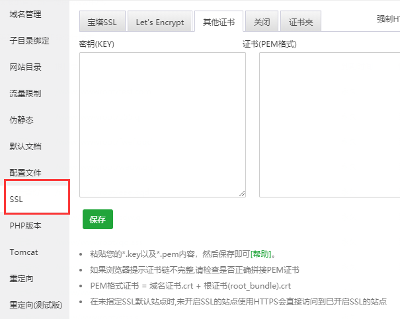Click into the 密钥(KEY) text area
Screen dimensions: 400x319
pyautogui.click(x=162, y=125)
